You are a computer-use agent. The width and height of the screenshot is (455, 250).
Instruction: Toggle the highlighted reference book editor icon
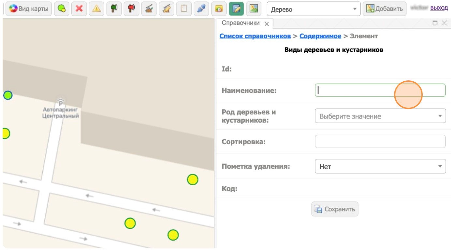(236, 9)
